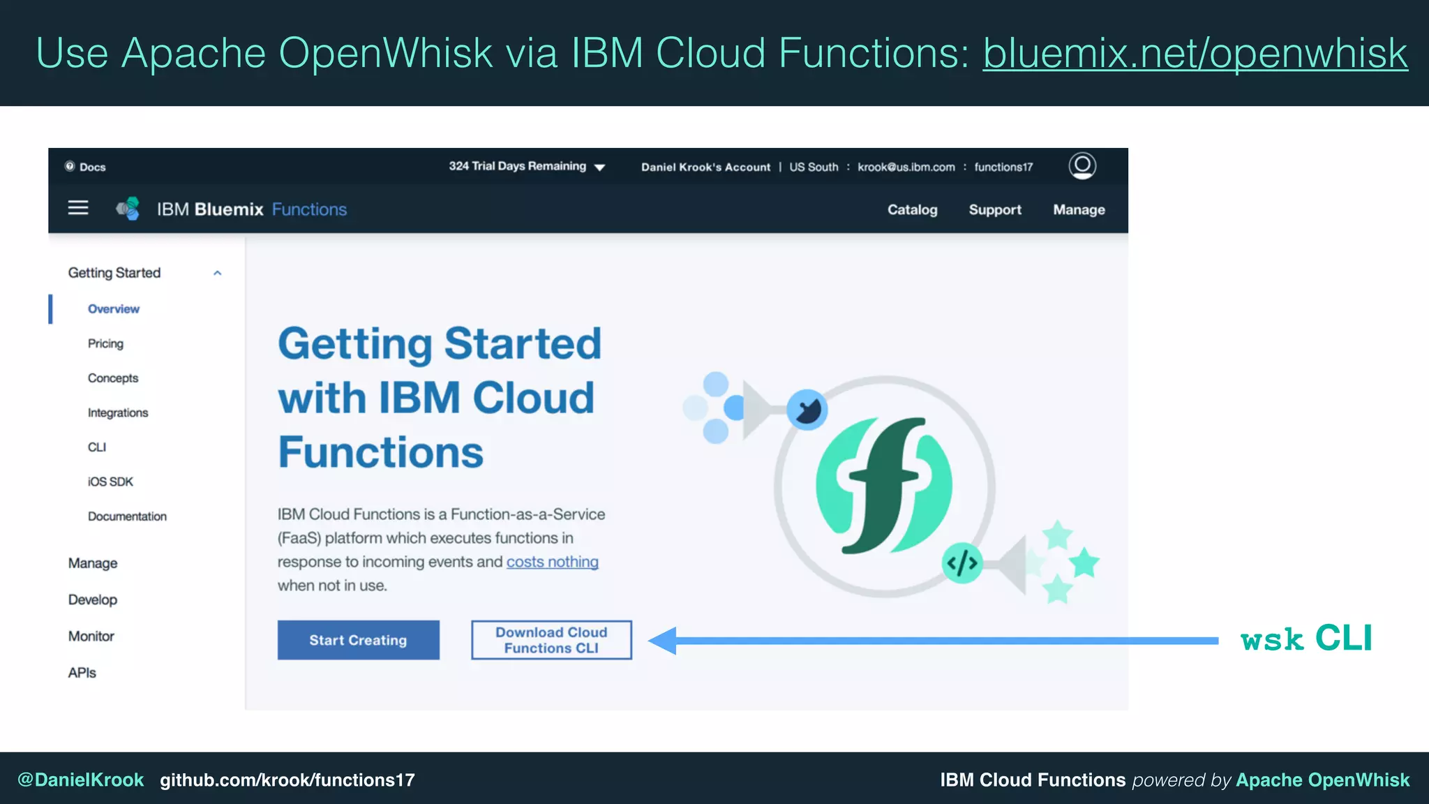Open the Develop sidebar section
The height and width of the screenshot is (804, 1429).
pos(93,600)
